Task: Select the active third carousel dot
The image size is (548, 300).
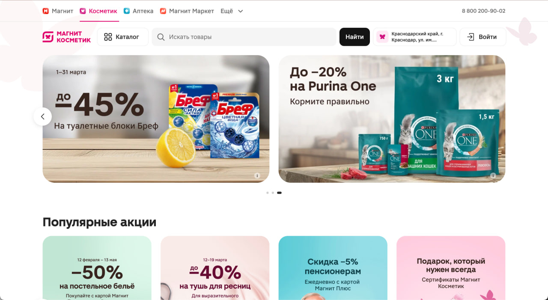Action: point(279,193)
